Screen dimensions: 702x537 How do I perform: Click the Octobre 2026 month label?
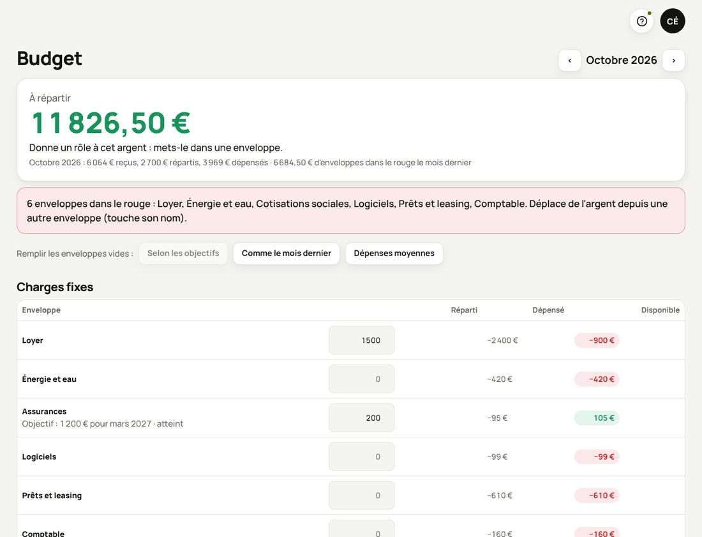pyautogui.click(x=622, y=60)
